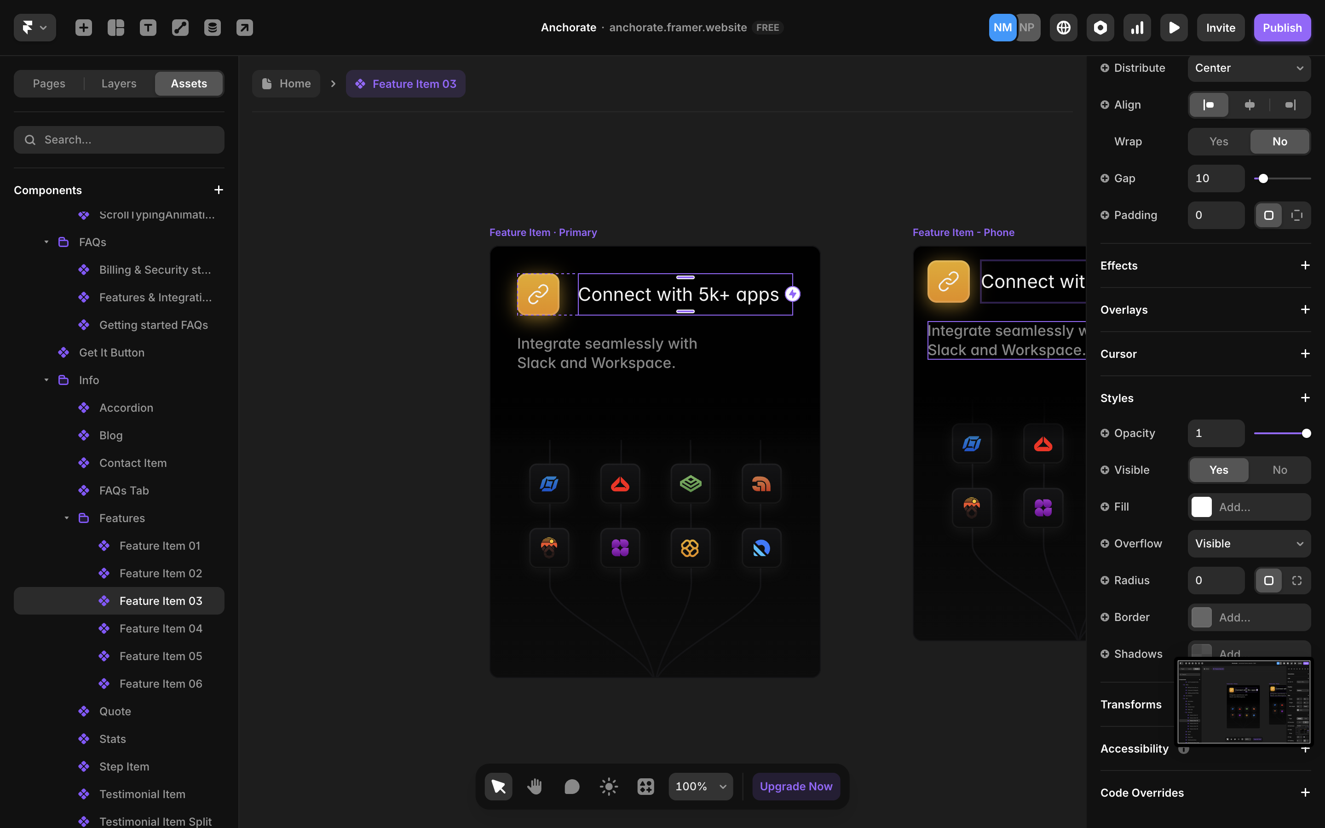Switch to the Layers tab

[x=119, y=84]
